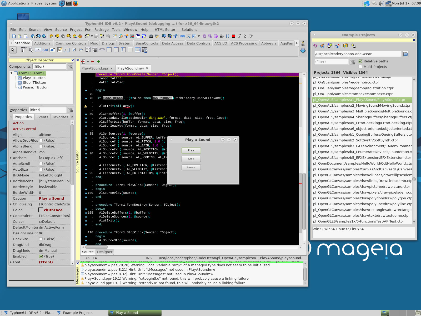Toggle AlphaBlend checkbox
This screenshot has width=421, height=316.
coord(41,146)
